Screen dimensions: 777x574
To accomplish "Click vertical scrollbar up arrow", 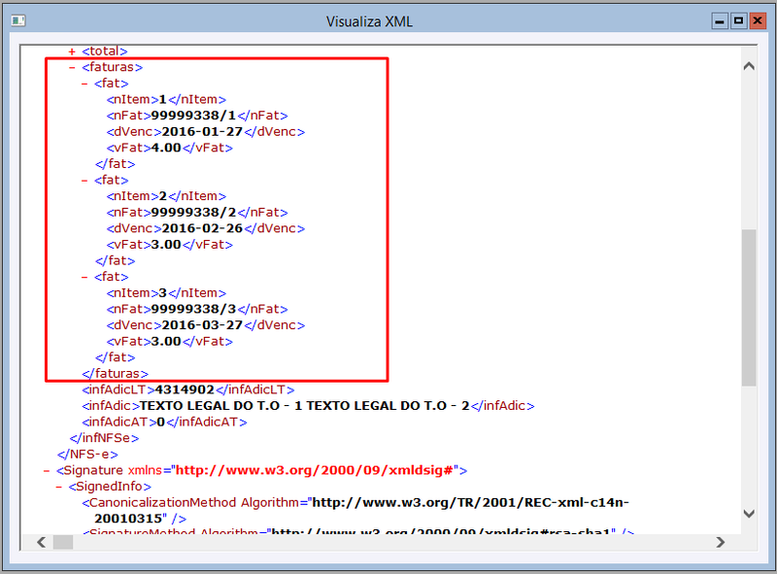I will (749, 66).
